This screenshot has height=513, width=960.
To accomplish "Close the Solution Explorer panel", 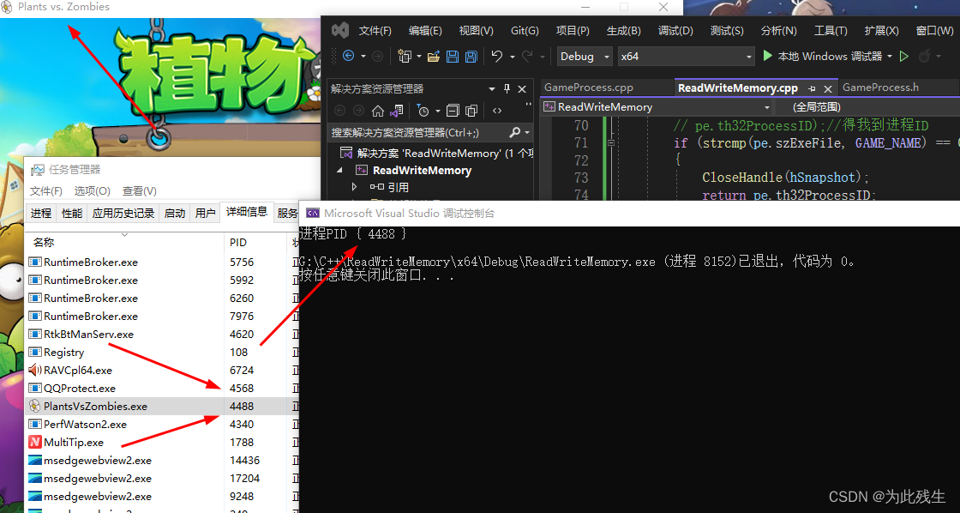I will tap(522, 89).
